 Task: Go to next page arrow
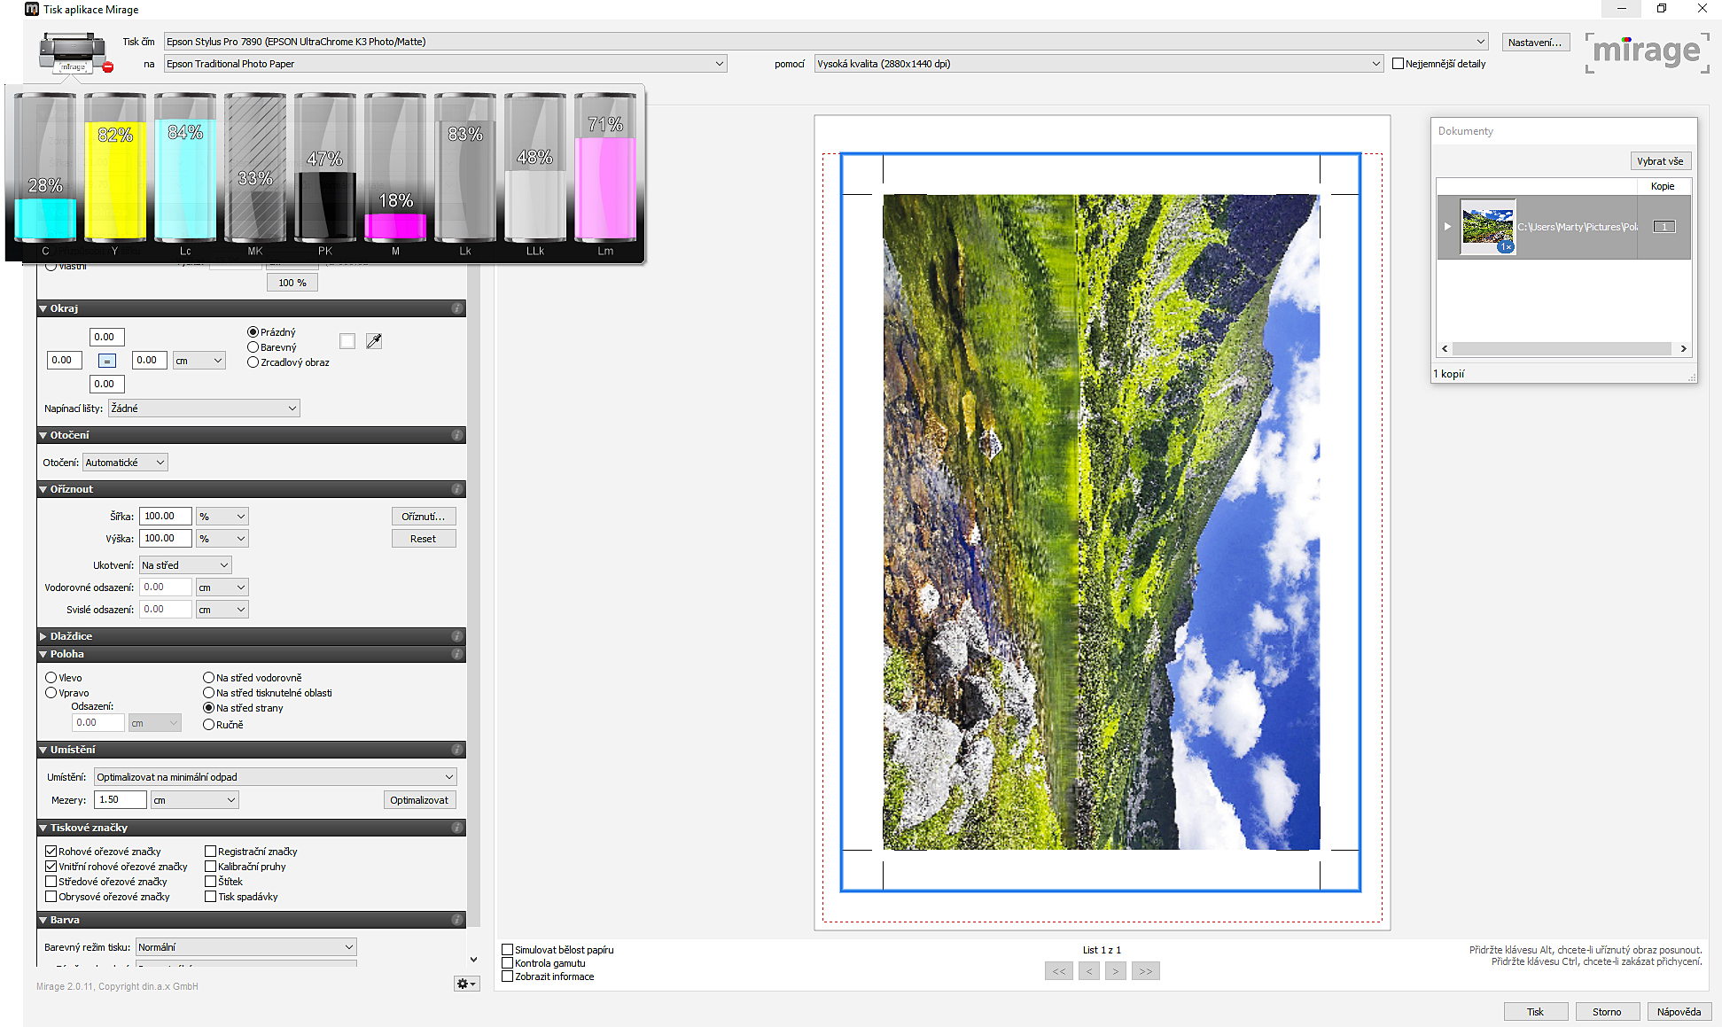point(1116,971)
